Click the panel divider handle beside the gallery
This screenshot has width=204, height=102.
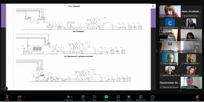pos(156,50)
